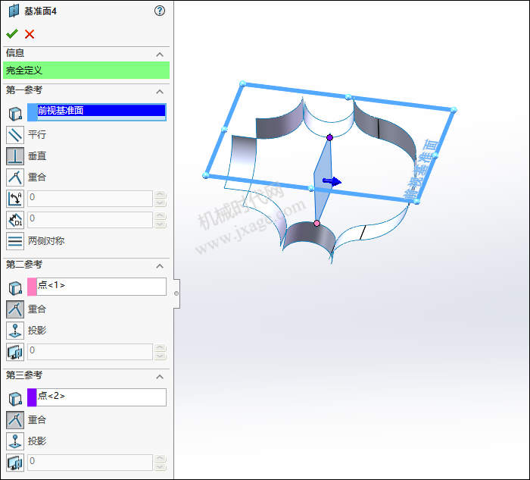Toggle 平行 constraint in first reference
The width and height of the screenshot is (530, 480).
15,135
